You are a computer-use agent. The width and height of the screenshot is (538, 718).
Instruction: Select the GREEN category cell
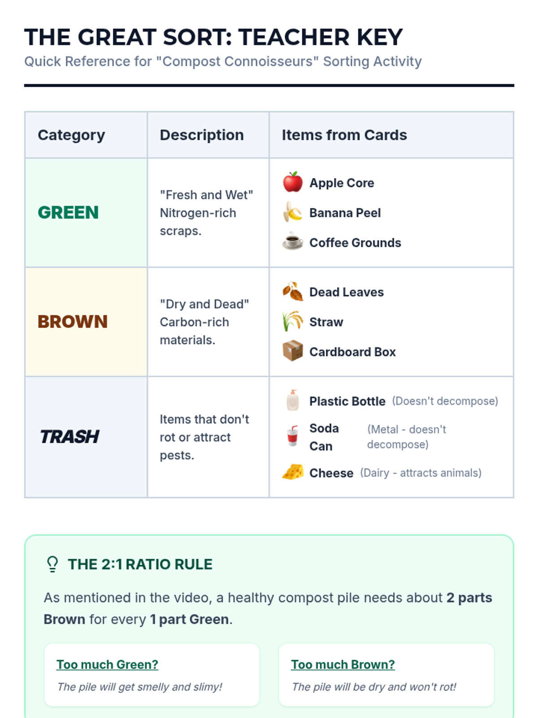click(x=86, y=212)
